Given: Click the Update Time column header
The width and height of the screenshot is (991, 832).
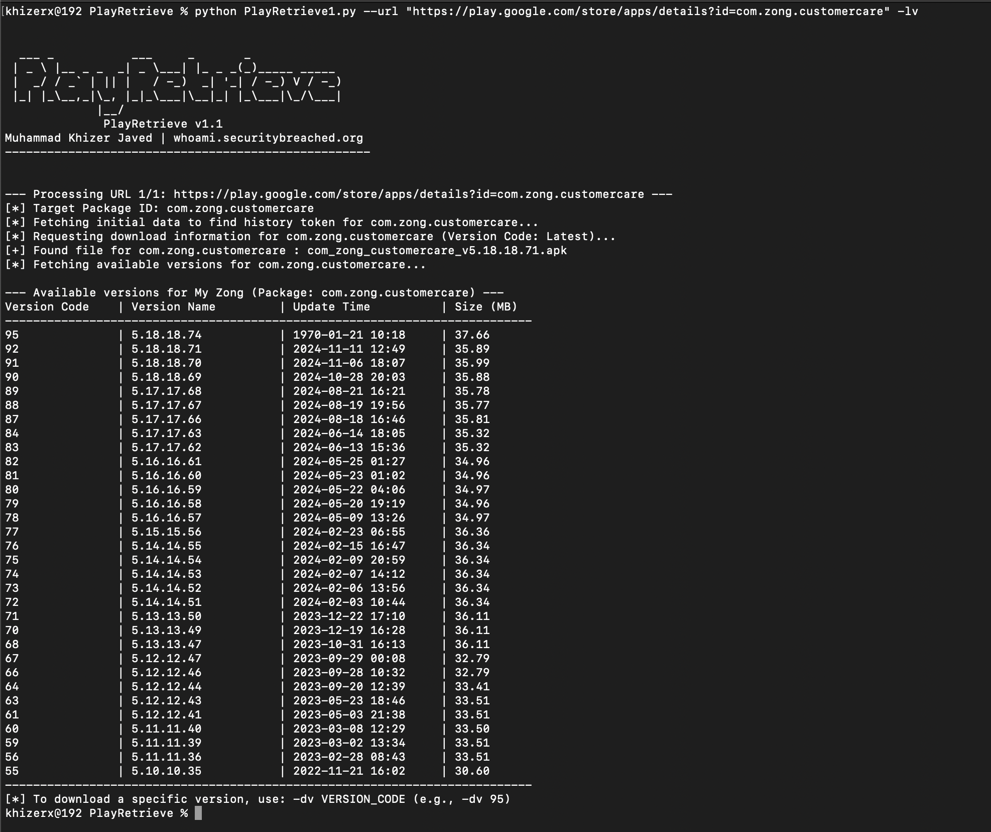Looking at the screenshot, I should 331,307.
